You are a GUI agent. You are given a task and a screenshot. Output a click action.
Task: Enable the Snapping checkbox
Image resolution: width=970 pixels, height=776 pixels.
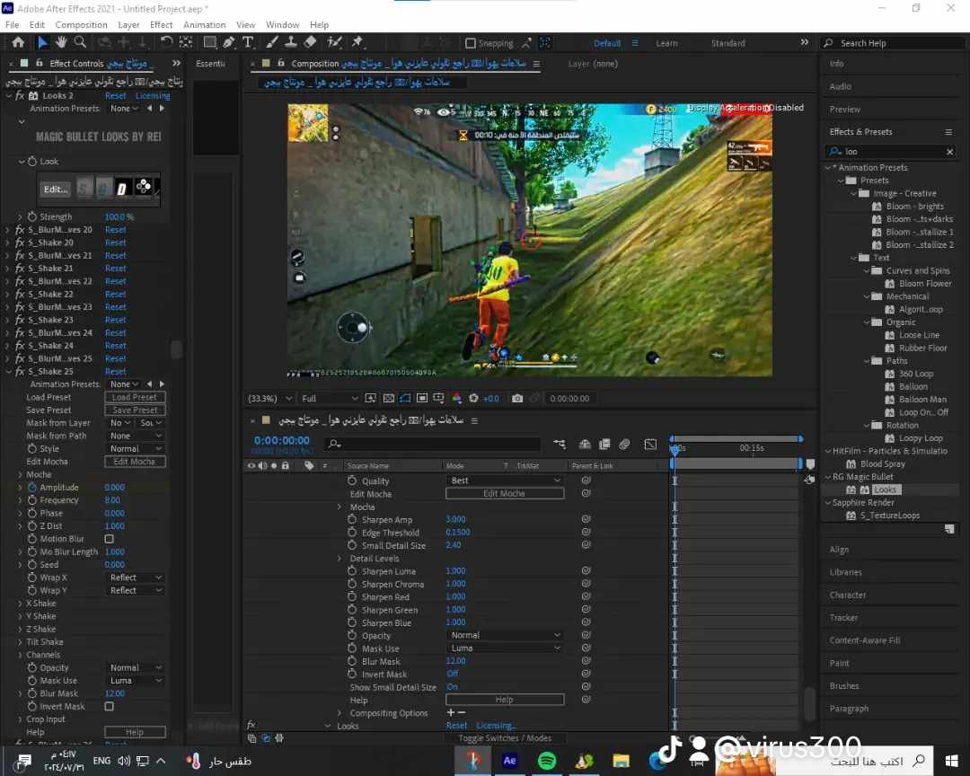471,43
